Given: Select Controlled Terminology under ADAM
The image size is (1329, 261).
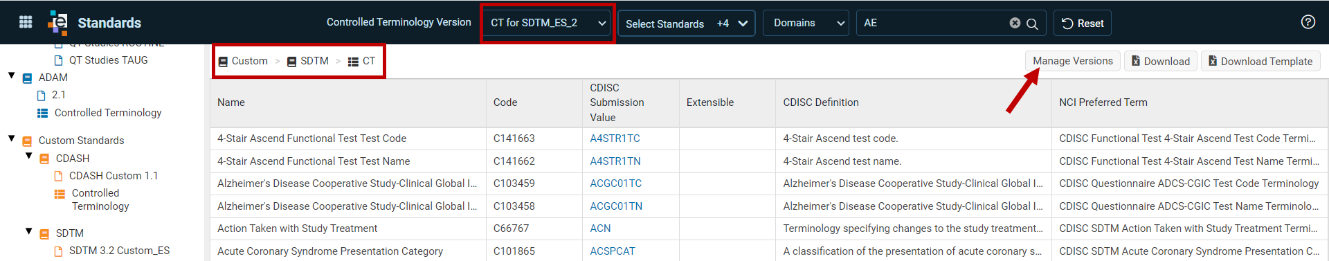Looking at the screenshot, I should (x=108, y=113).
